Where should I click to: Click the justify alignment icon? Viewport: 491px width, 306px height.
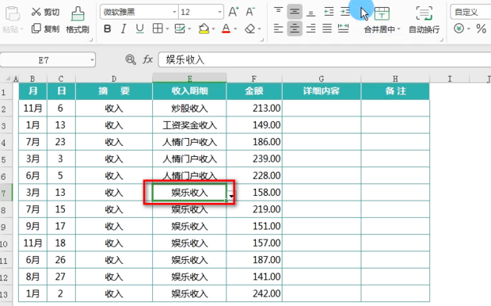click(327, 29)
